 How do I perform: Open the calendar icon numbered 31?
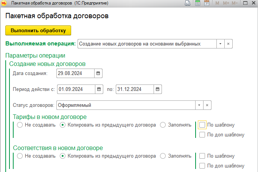click(x=207, y=3)
